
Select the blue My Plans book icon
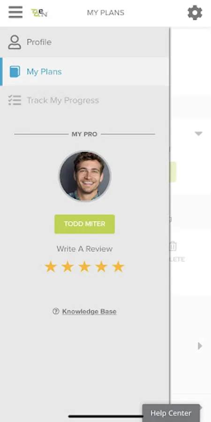click(15, 72)
